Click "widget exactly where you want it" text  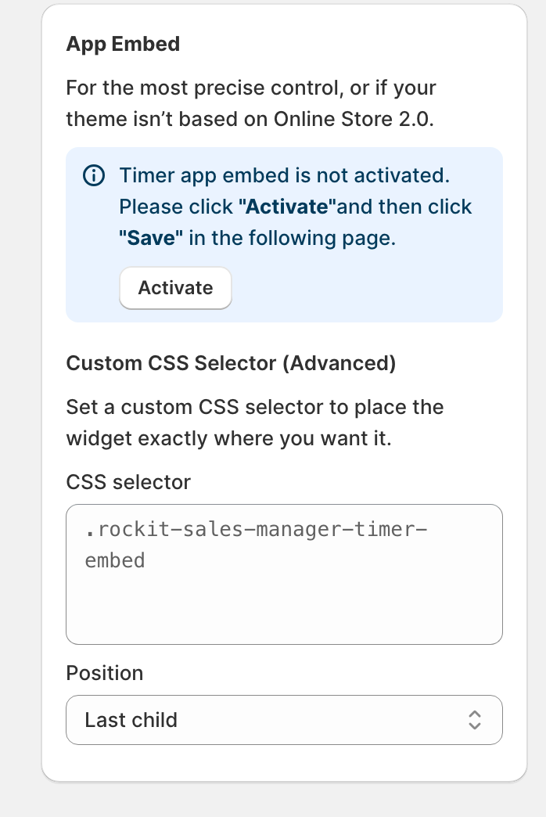pos(228,438)
